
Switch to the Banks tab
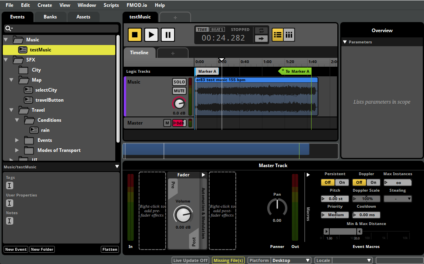tap(50, 17)
